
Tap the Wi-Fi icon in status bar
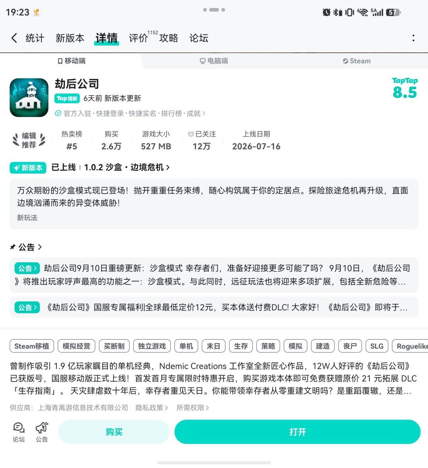(363, 12)
